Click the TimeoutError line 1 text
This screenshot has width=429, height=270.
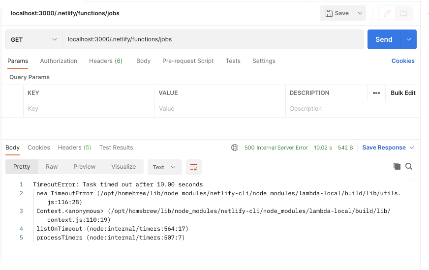coord(118,184)
